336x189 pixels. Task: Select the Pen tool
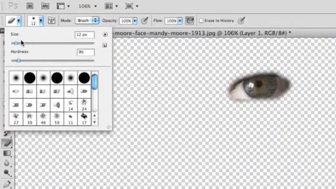pyautogui.click(x=7, y=184)
